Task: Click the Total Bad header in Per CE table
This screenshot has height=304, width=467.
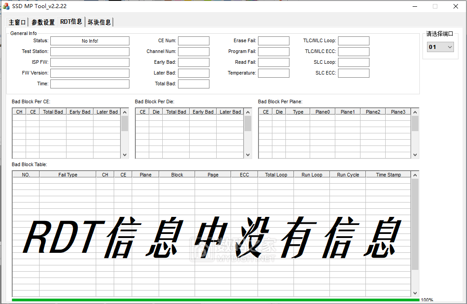Action: coord(53,112)
